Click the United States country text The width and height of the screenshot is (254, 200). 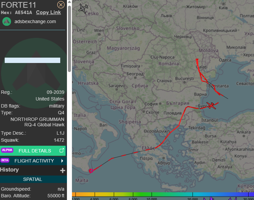[x=50, y=99]
